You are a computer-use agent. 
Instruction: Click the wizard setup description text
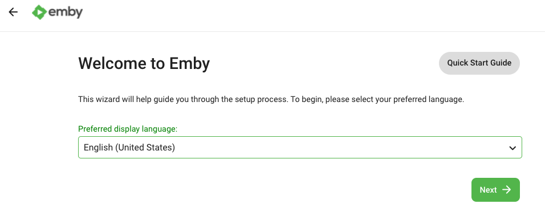pos(271,99)
